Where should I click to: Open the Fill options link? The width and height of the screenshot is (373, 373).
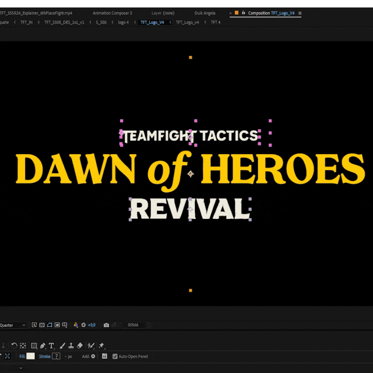(22, 356)
